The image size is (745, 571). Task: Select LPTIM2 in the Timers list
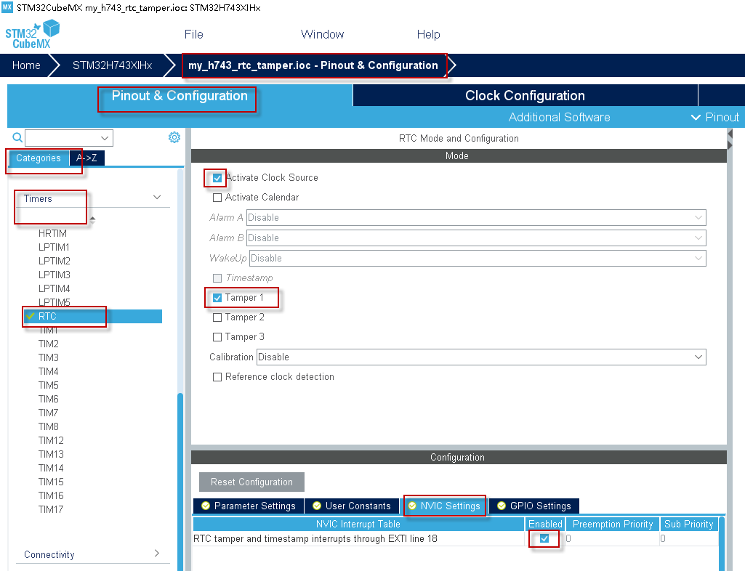pyautogui.click(x=55, y=261)
